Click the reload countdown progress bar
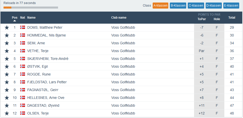 coord(31,8)
